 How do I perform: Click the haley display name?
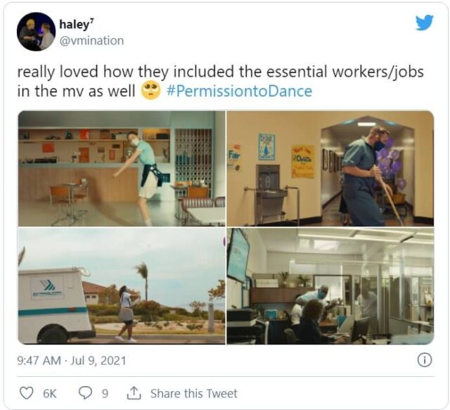tap(75, 24)
